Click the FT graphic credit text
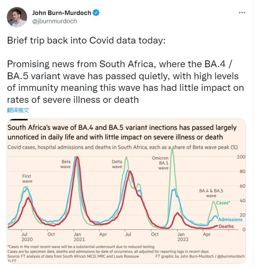255x268 pixels. coord(199,256)
